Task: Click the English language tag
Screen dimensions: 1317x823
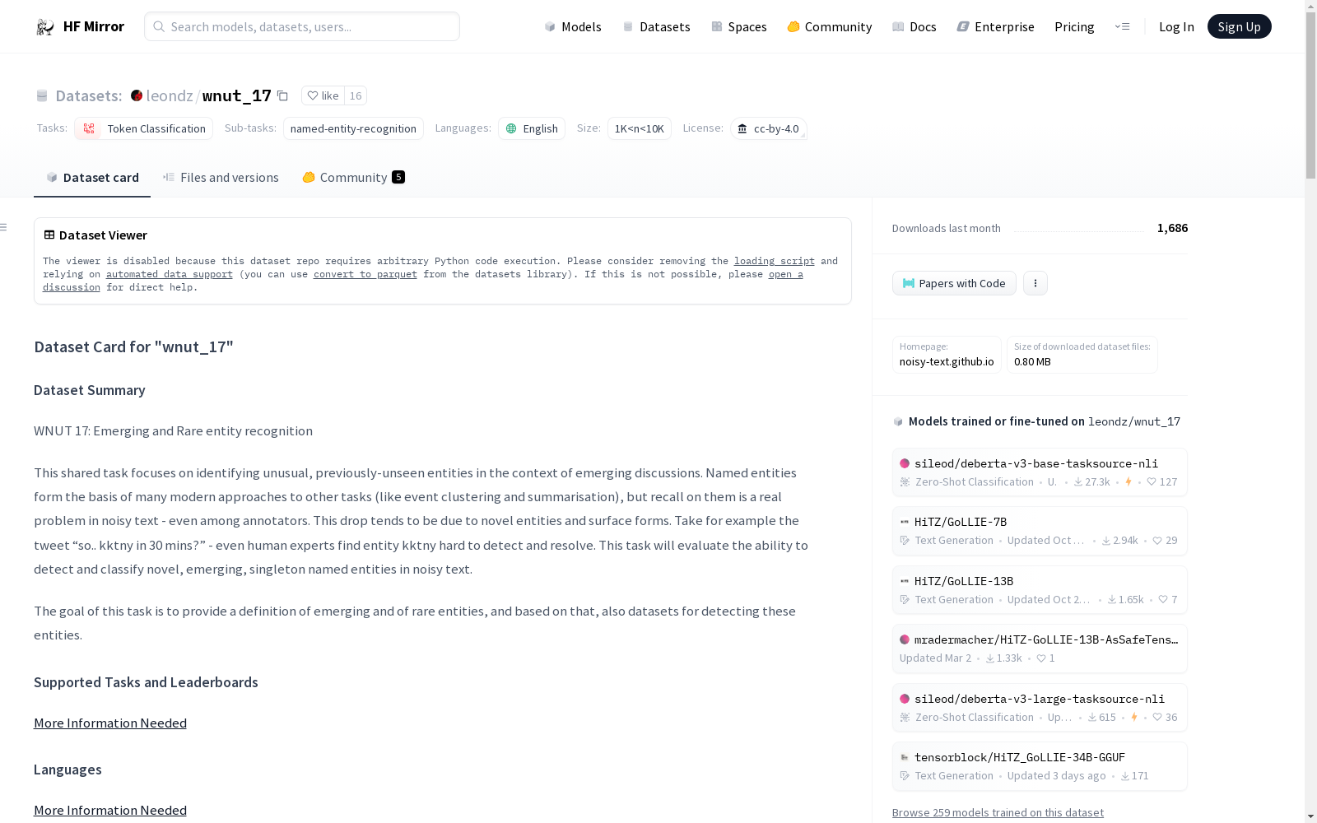Action: click(x=532, y=128)
